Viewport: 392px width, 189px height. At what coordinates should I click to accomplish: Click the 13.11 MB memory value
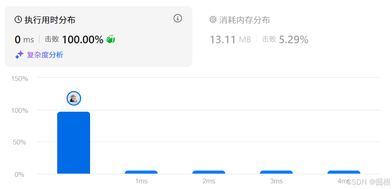pos(230,40)
